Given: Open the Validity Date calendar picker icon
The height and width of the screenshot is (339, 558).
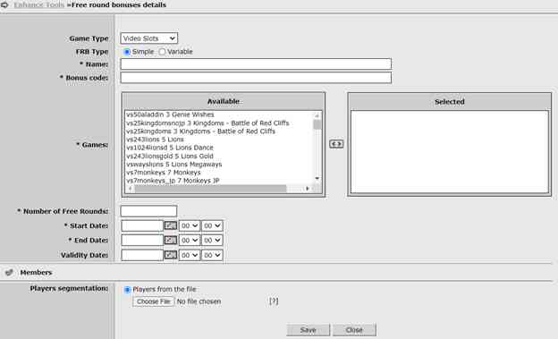Looking at the screenshot, I should tap(171, 255).
